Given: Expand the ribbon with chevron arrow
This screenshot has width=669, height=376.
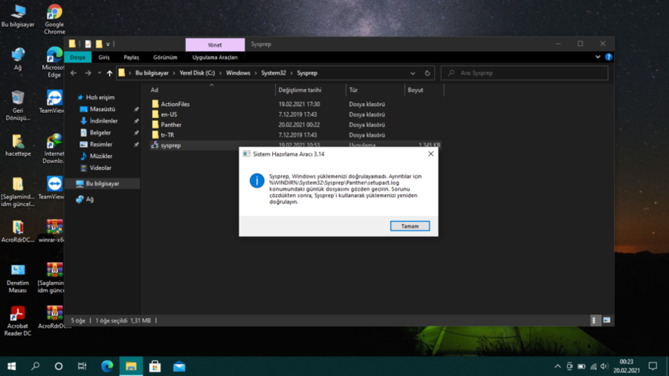Looking at the screenshot, I should [597, 57].
